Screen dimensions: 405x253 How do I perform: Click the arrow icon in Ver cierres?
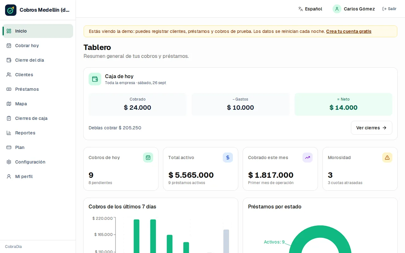coord(384,128)
